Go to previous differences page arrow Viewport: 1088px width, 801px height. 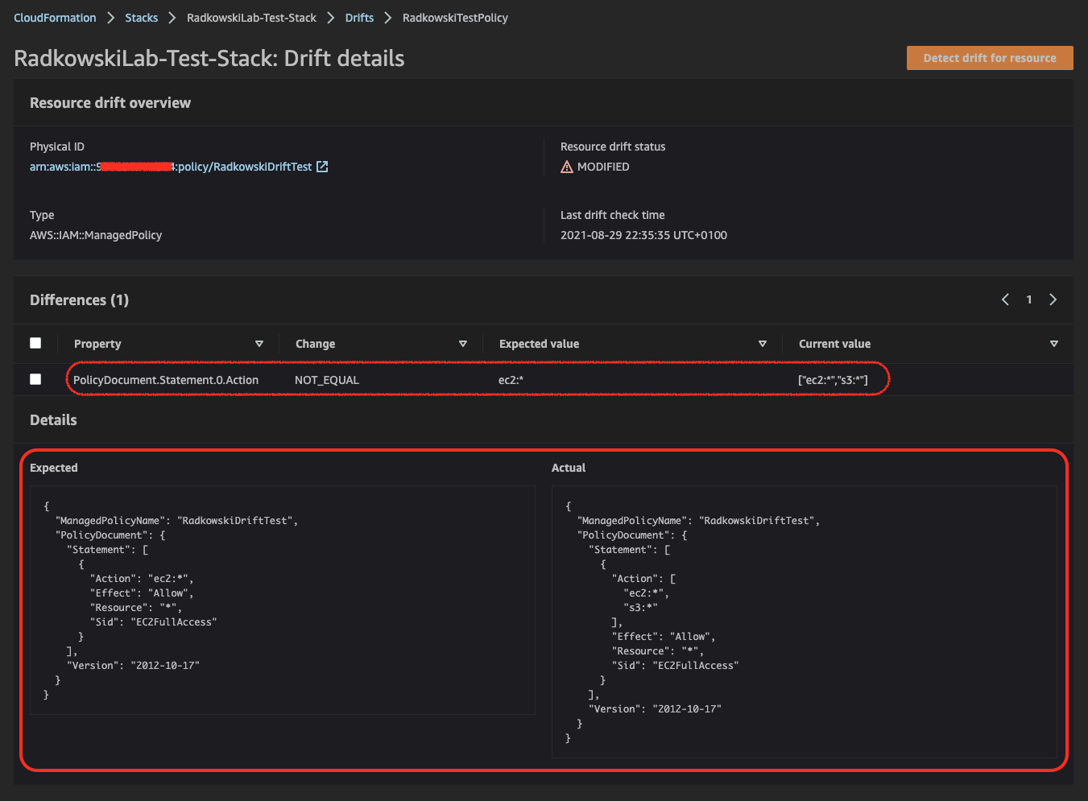(1005, 299)
